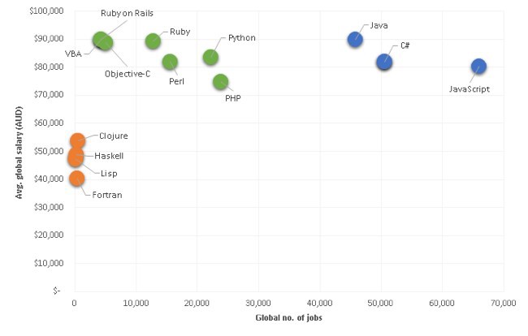Click the JavaScript data label text
The width and height of the screenshot is (528, 336).
[x=470, y=89]
